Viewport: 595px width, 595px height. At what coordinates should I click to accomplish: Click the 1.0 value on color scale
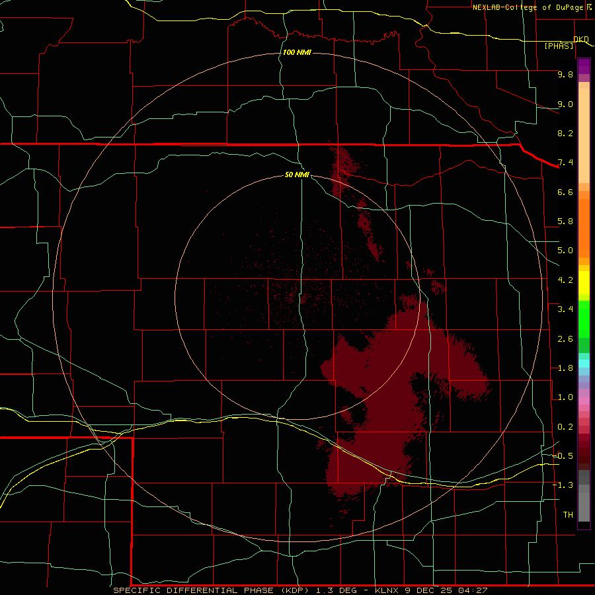[565, 397]
